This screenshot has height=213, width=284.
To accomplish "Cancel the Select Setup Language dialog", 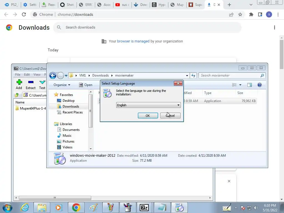I will point(170,116).
